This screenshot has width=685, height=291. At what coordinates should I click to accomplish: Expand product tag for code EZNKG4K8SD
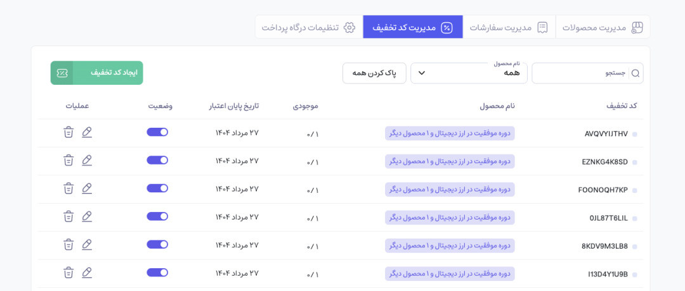click(450, 161)
